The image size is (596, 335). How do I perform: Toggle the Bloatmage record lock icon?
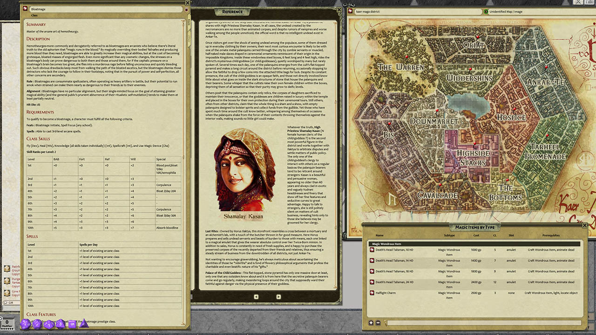pyautogui.click(x=186, y=9)
